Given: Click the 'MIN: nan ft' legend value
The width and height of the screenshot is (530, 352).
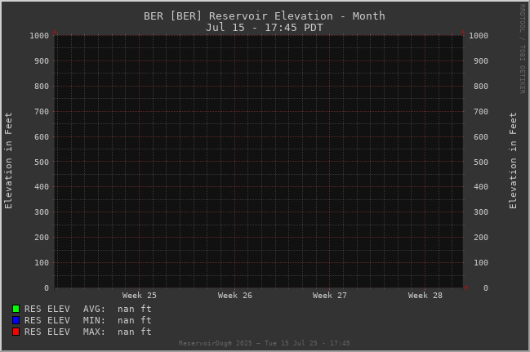Looking at the screenshot, I should click(x=118, y=320).
